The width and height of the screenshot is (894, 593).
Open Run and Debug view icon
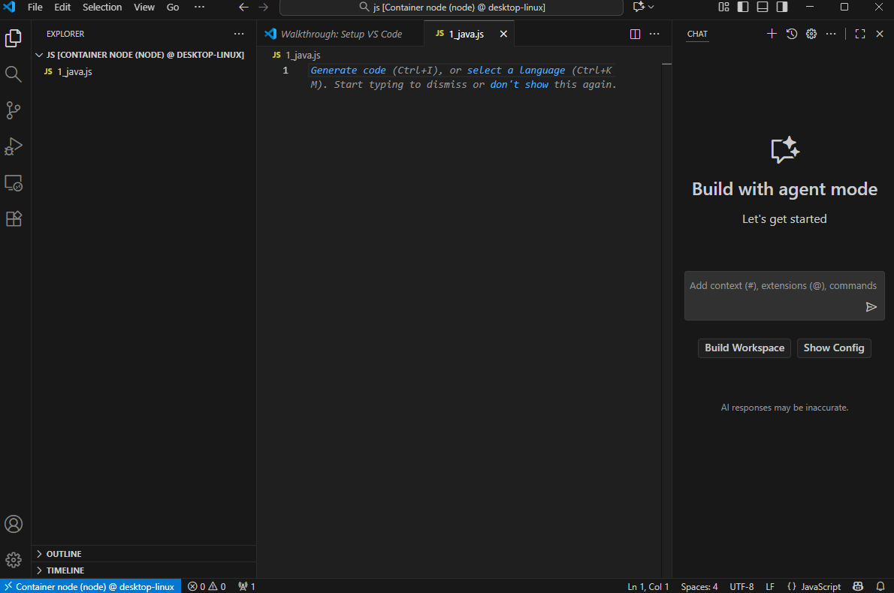(13, 147)
